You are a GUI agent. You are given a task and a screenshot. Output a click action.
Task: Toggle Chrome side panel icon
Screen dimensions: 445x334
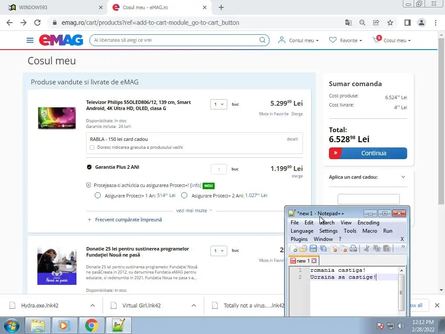coord(408,23)
